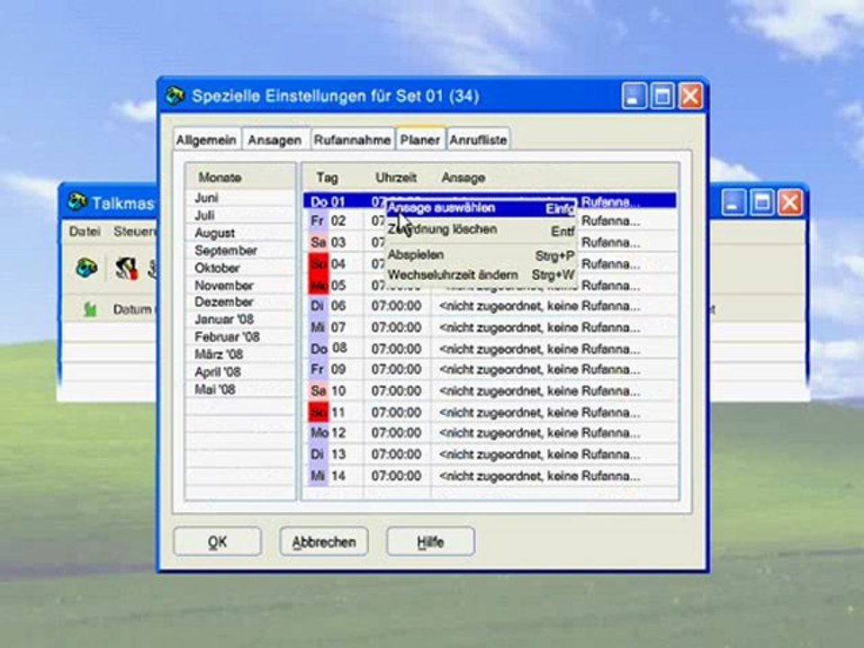This screenshot has width=864, height=648.
Task: Open the Allgemein tab
Action: click(x=207, y=140)
